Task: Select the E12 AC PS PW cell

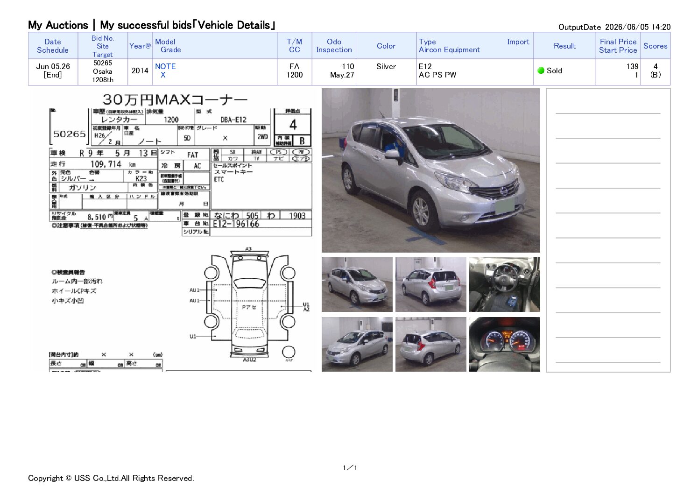Action: pyautogui.click(x=475, y=72)
